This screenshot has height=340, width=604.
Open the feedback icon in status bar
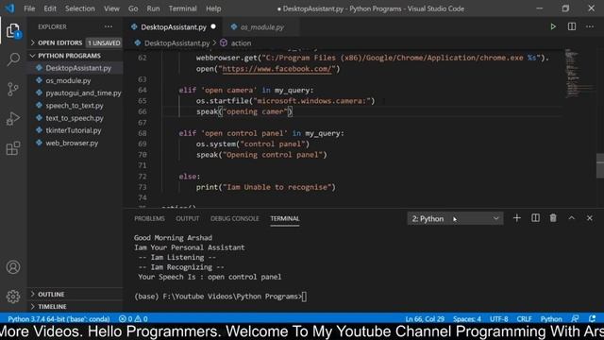pyautogui.click(x=575, y=319)
